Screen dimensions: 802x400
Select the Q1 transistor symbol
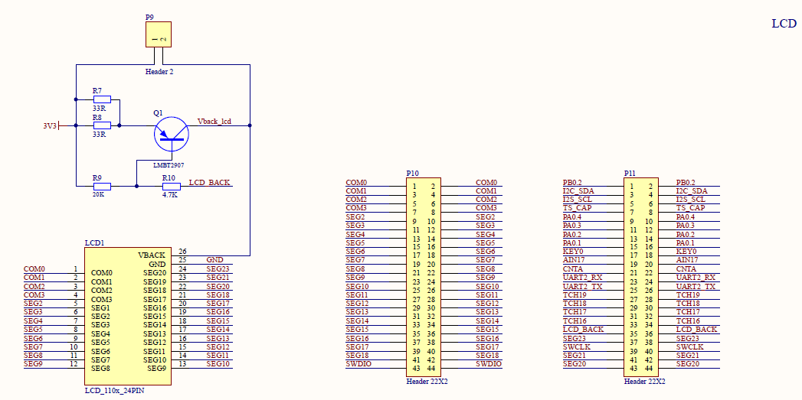pos(170,135)
